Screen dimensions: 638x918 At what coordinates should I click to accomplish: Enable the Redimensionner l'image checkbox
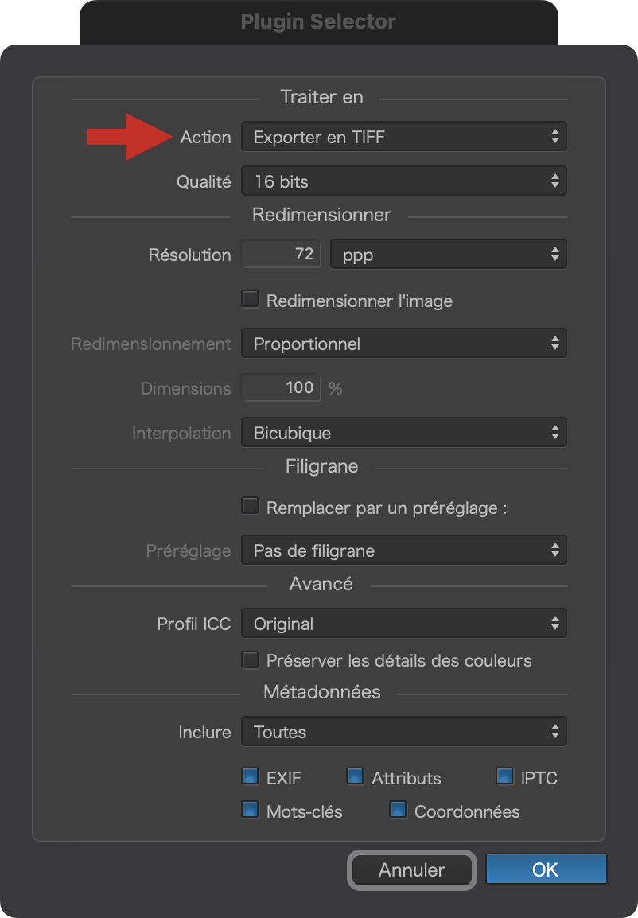(x=251, y=299)
